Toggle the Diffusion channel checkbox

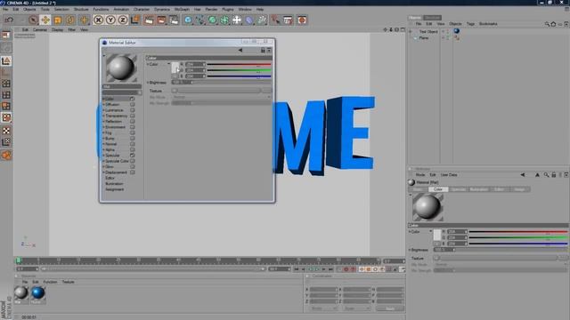click(x=133, y=104)
